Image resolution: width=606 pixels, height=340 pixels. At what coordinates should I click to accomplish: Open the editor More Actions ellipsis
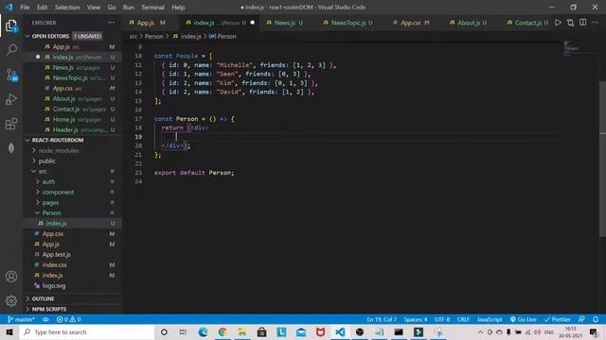tap(596, 23)
